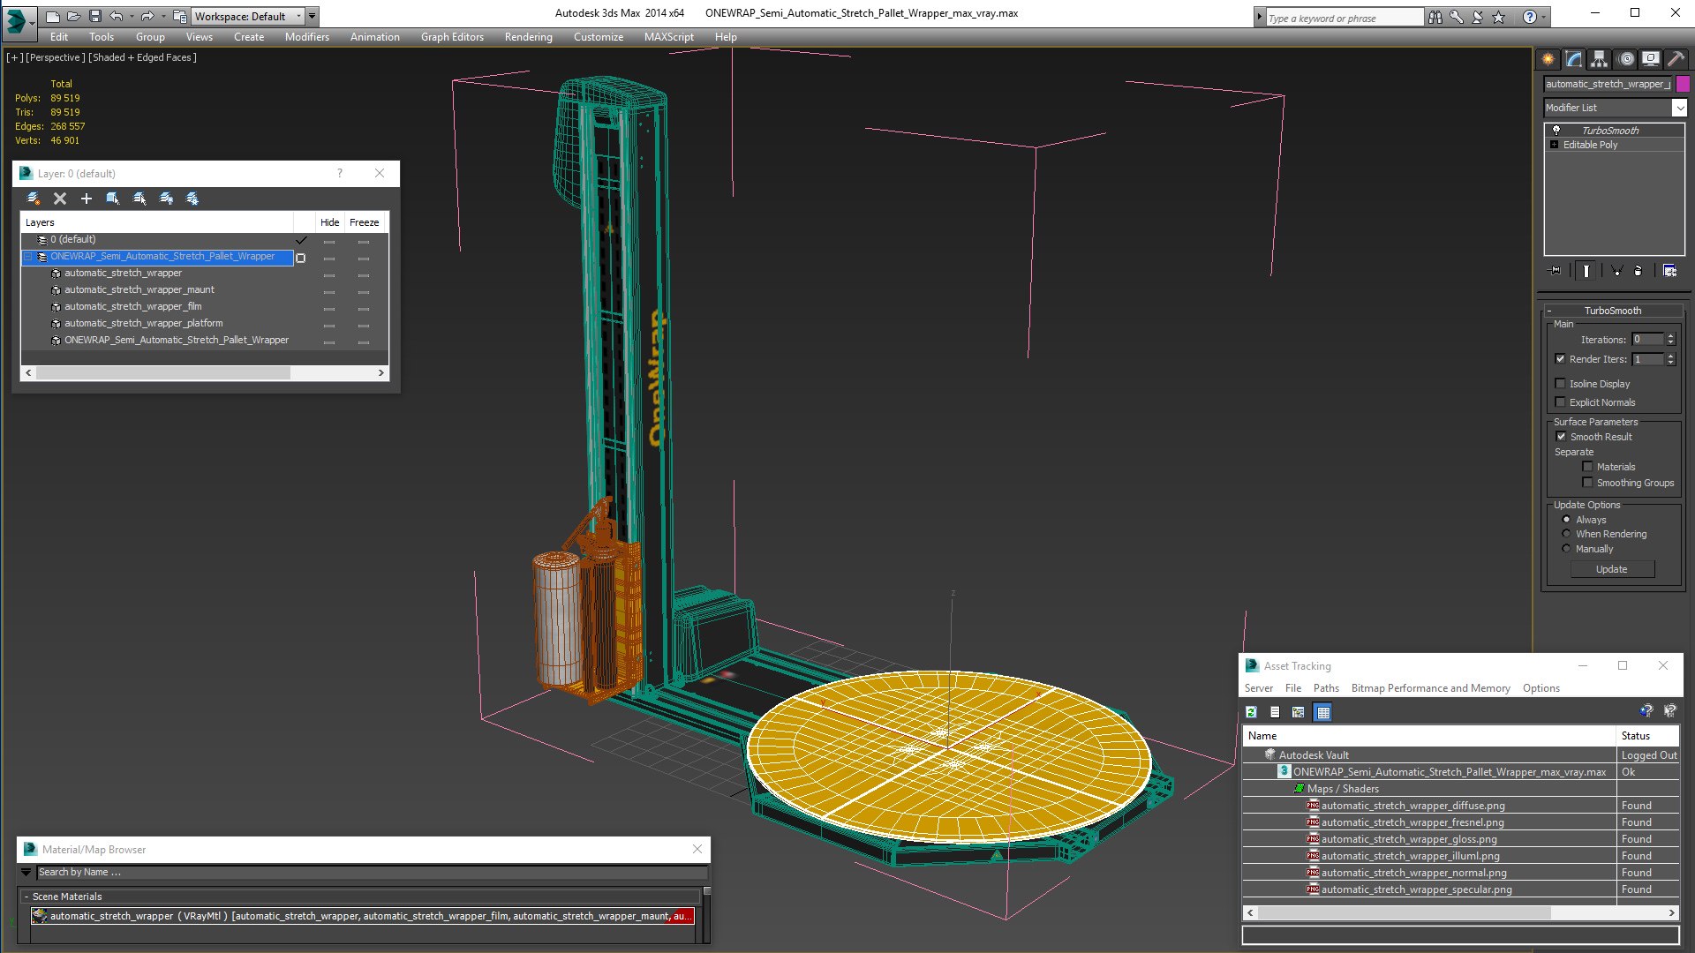Click the Delete layer X icon

(60, 199)
